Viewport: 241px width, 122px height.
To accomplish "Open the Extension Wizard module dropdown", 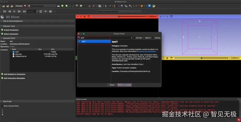I will coord(42,6).
